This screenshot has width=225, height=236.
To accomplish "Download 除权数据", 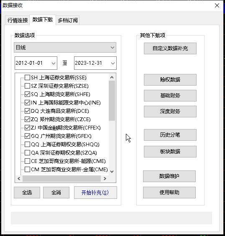I will click(170, 80).
